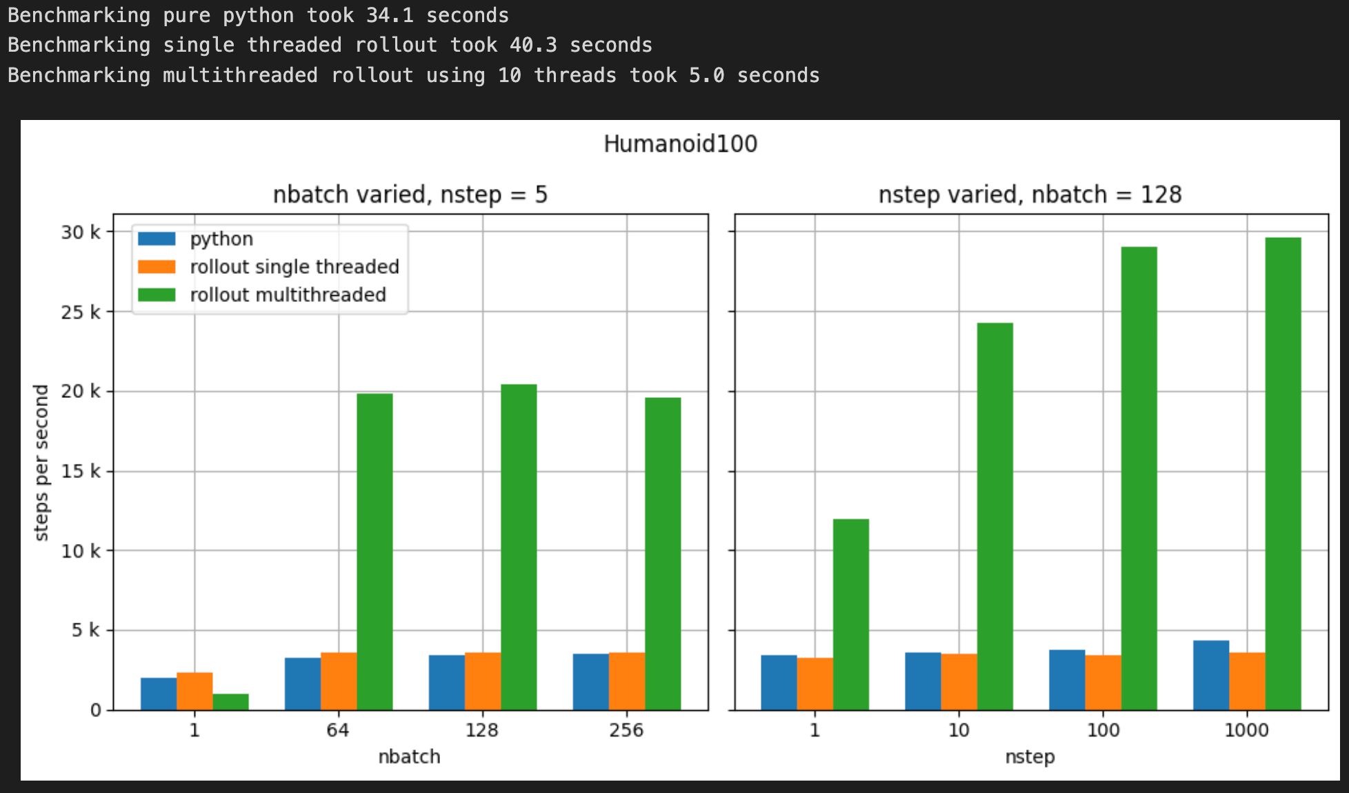
Task: Click the blue bar at nbatch 1
Action: pos(159,694)
